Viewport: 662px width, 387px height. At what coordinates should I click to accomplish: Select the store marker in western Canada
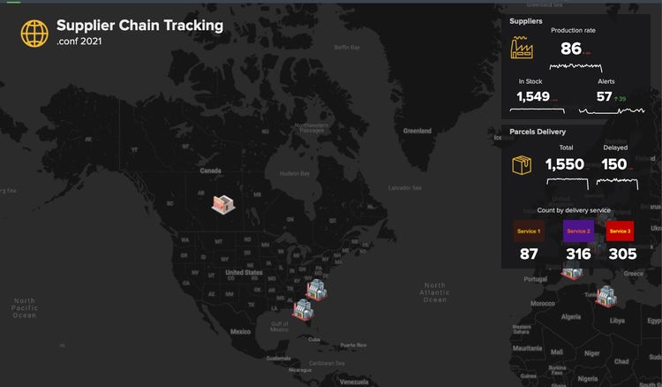pyautogui.click(x=223, y=203)
